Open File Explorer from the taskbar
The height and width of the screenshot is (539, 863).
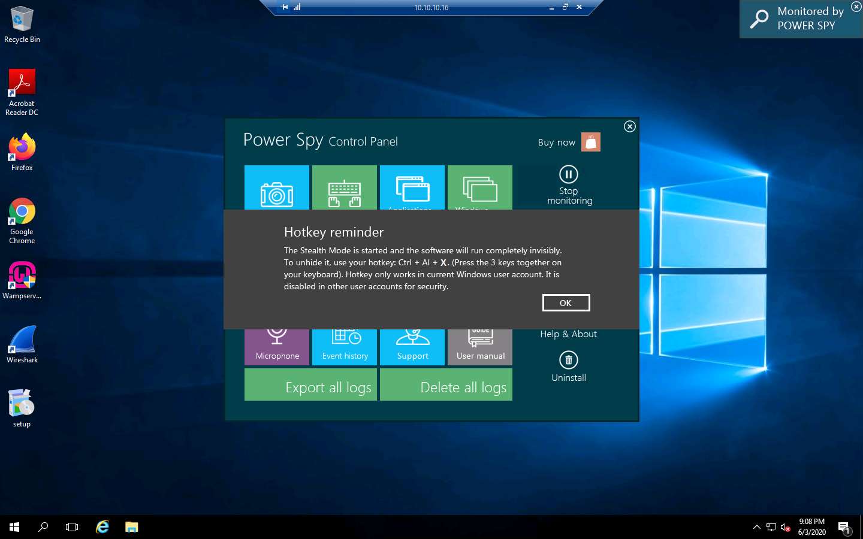[131, 527]
